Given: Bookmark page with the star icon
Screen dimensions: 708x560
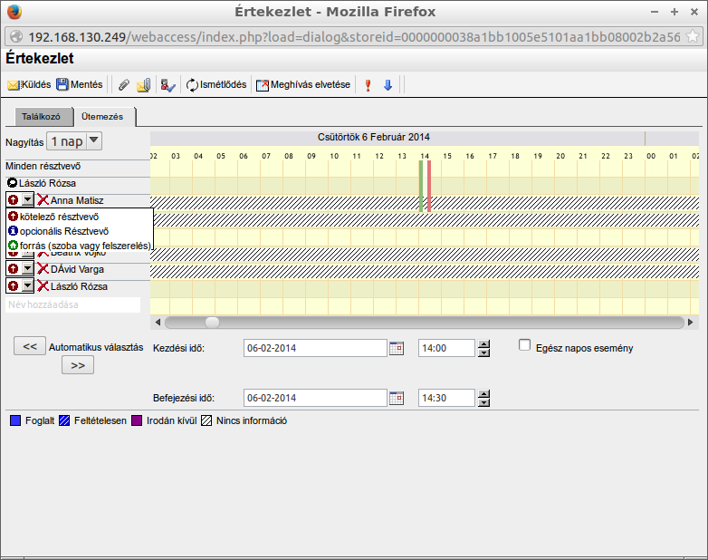Looking at the screenshot, I should pos(693,36).
